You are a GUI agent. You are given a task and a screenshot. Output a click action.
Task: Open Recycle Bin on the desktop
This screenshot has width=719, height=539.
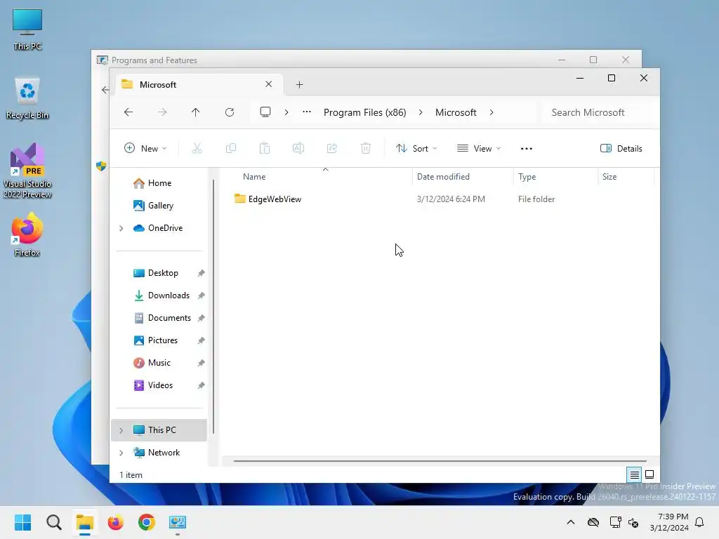coord(27,98)
